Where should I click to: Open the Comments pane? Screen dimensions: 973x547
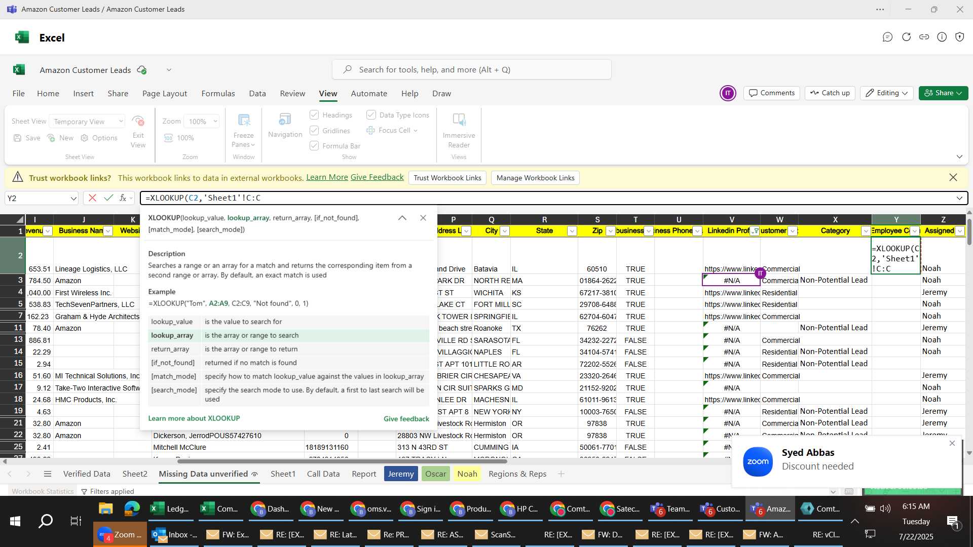click(772, 93)
